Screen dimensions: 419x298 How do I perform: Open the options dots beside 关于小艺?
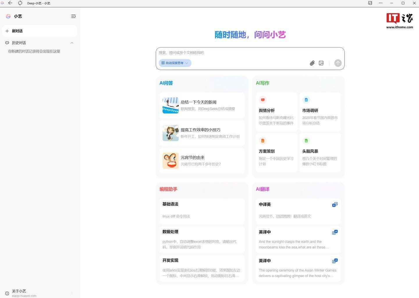72,293
